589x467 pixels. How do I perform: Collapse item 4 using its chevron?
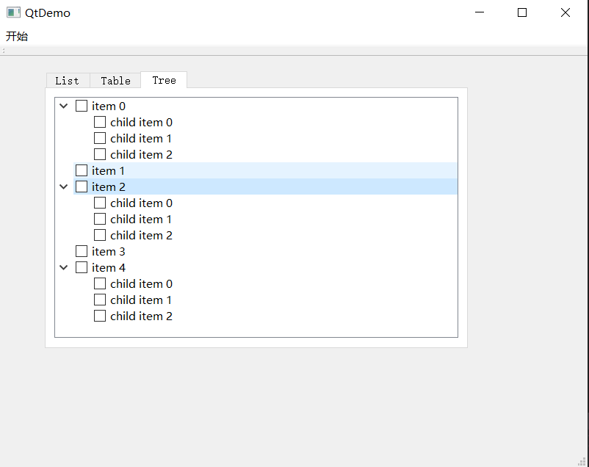(x=64, y=268)
